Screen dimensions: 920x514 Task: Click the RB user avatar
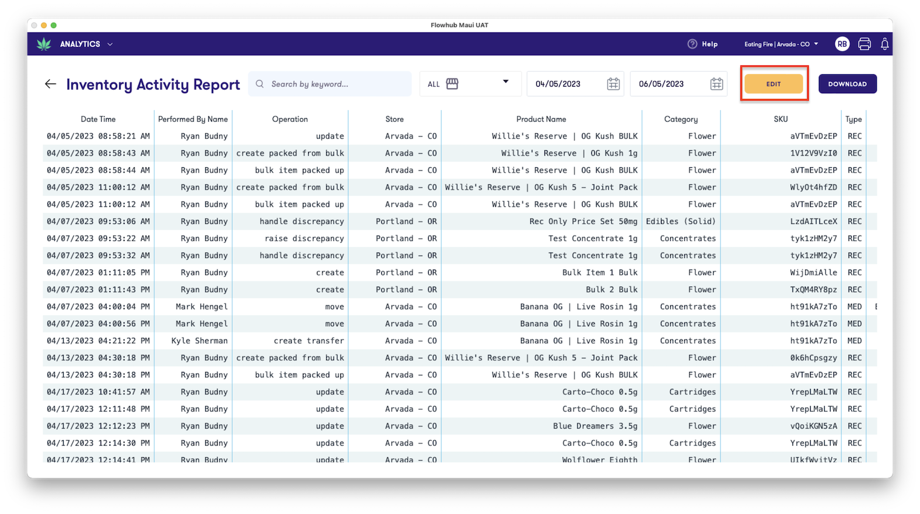click(x=842, y=44)
